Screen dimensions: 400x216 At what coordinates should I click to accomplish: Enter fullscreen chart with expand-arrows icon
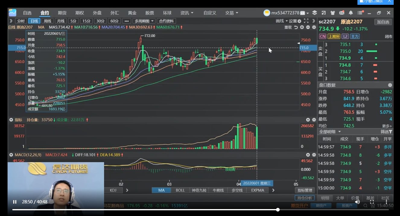[x=306, y=21]
